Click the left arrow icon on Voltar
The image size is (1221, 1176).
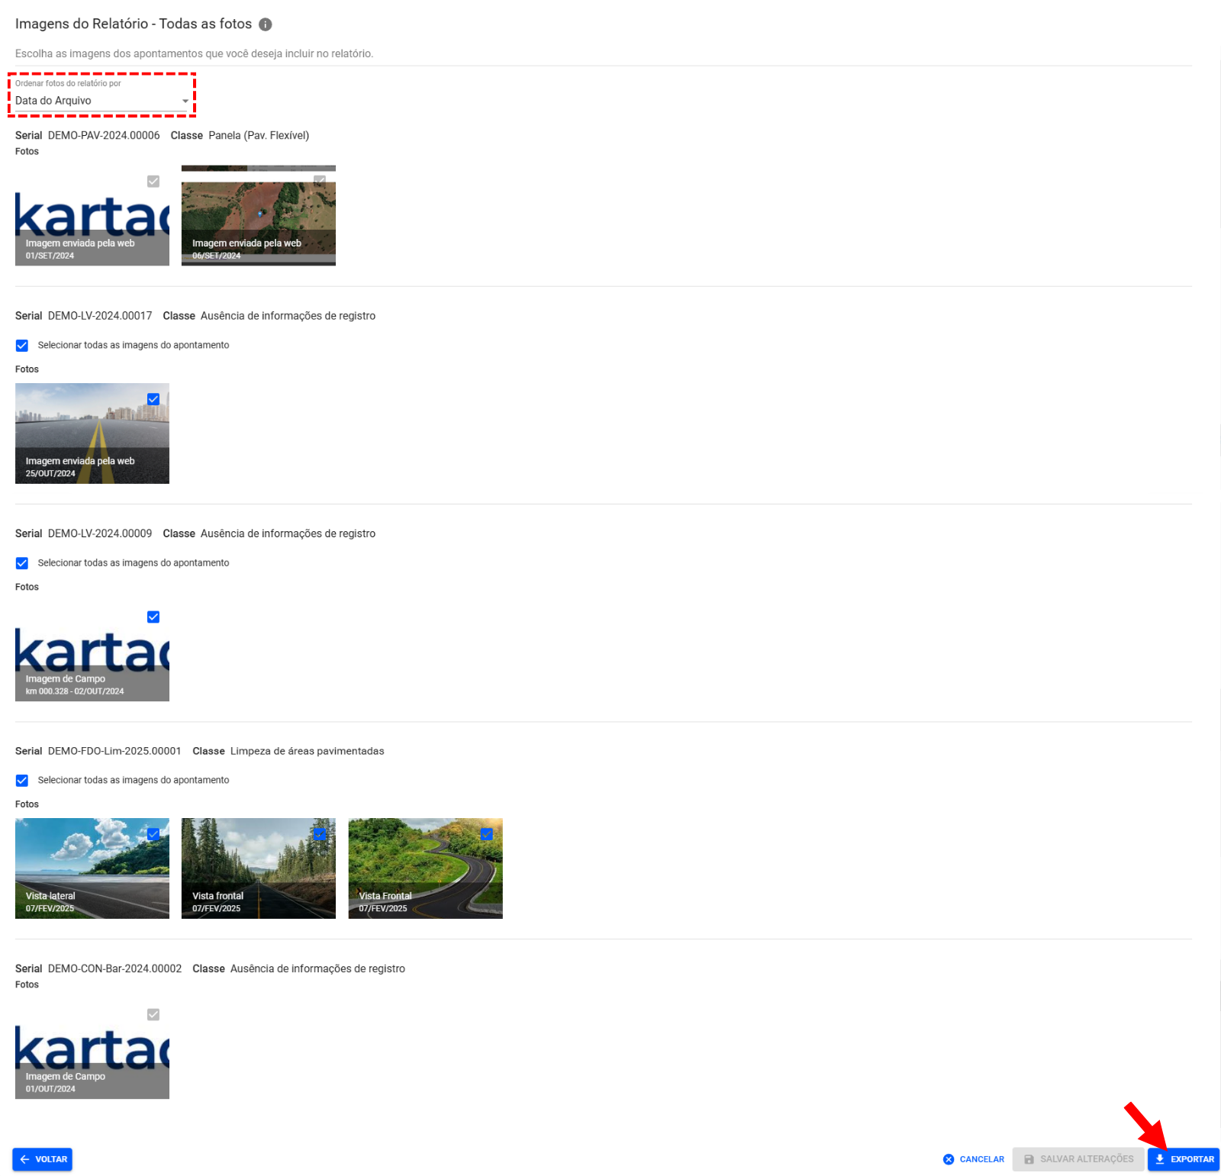(25, 1159)
